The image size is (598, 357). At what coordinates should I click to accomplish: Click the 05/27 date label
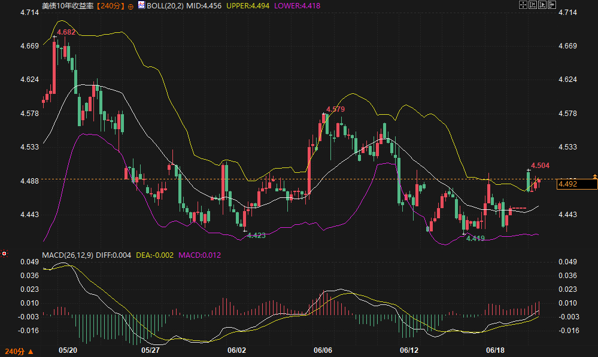point(151,350)
